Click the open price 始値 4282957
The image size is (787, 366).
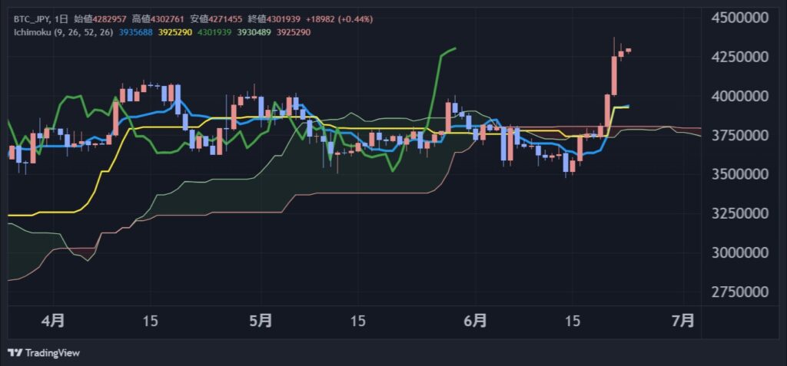[101, 19]
